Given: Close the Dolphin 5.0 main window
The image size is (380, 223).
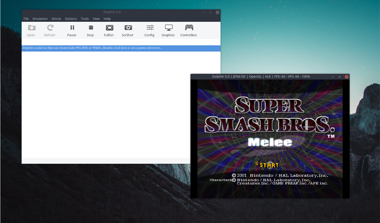Looking at the screenshot, I should click(217, 12).
